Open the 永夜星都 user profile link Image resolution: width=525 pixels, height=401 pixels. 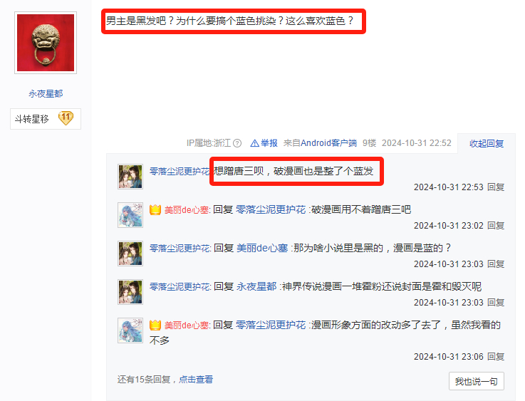[x=46, y=94]
